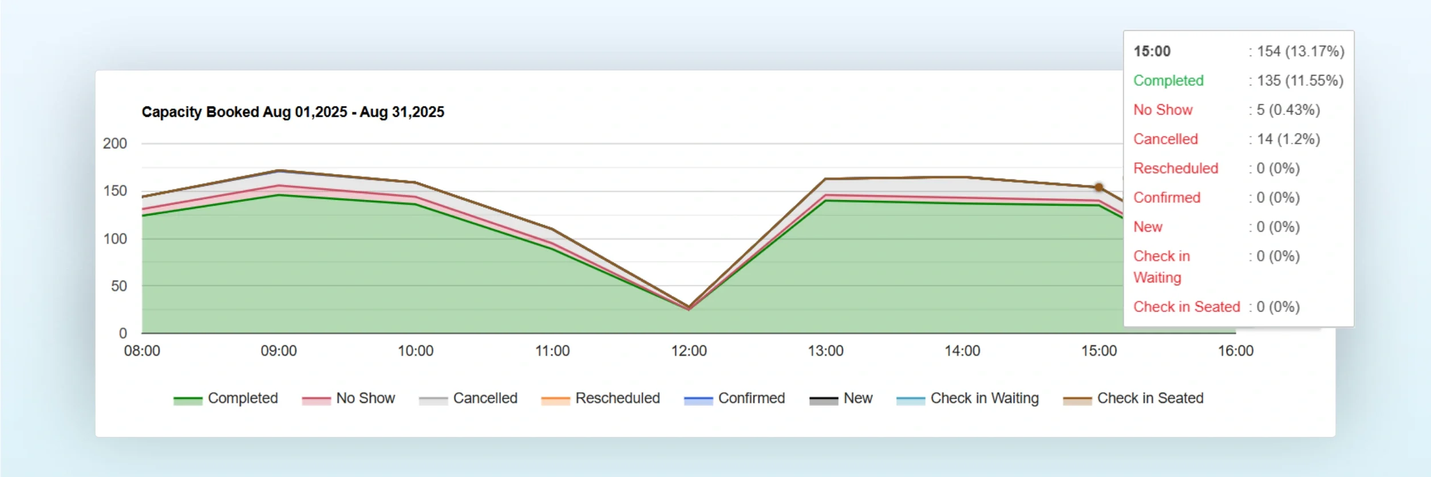This screenshot has width=1431, height=477.
Task: Click tooltip Rescheduled row label
Action: [x=1176, y=168]
